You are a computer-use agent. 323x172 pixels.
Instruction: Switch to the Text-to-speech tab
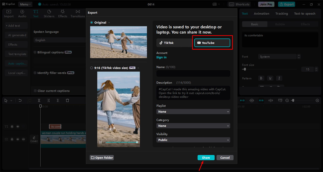coord(305,14)
